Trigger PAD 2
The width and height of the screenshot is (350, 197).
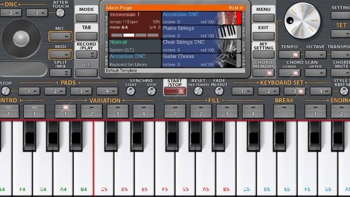(x=55, y=91)
